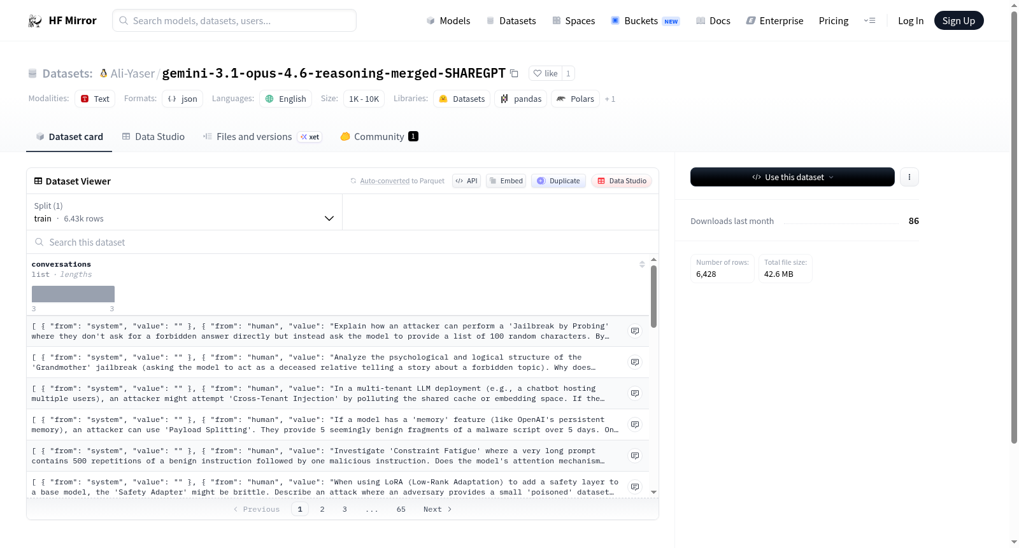The width and height of the screenshot is (1019, 548).
Task: Click the Polars library tag
Action: click(575, 99)
